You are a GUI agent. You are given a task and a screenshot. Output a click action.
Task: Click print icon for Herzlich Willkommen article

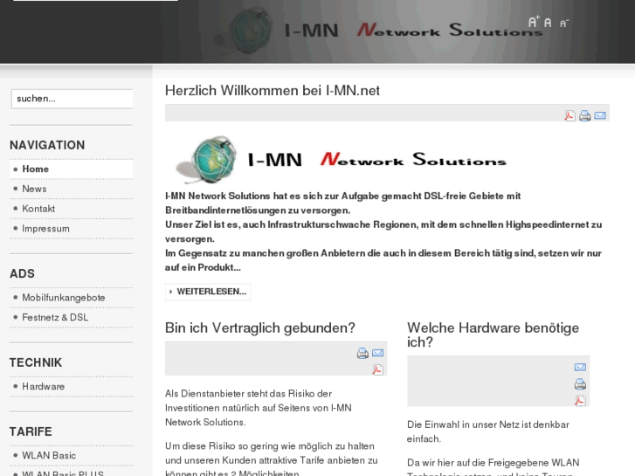[x=584, y=116]
